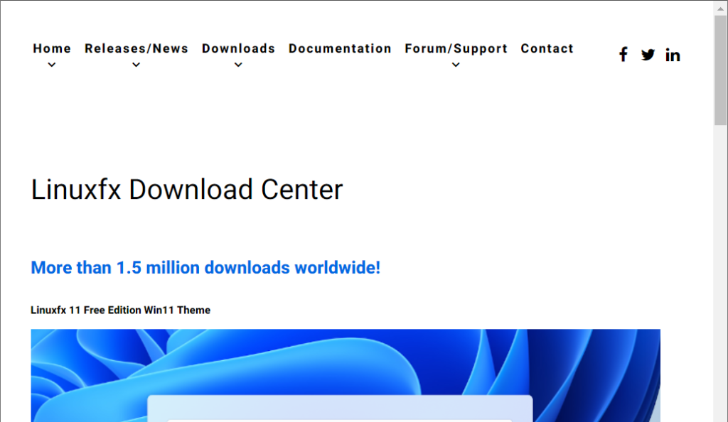Click the vertical scrollbar thumb

pyautogui.click(x=721, y=70)
